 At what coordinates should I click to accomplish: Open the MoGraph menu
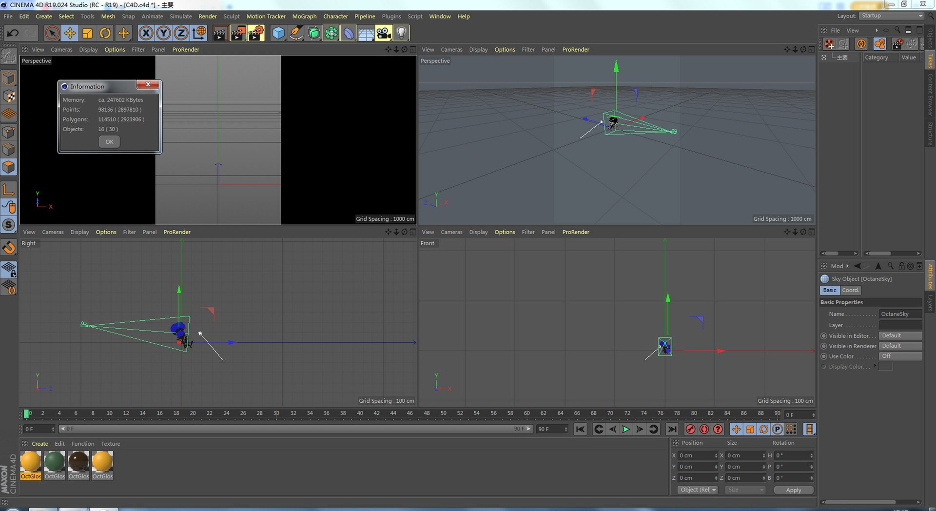pyautogui.click(x=304, y=16)
